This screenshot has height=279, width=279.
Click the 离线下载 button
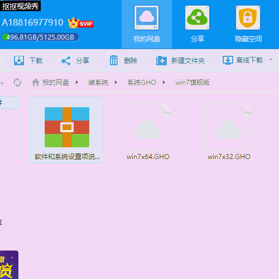243,60
